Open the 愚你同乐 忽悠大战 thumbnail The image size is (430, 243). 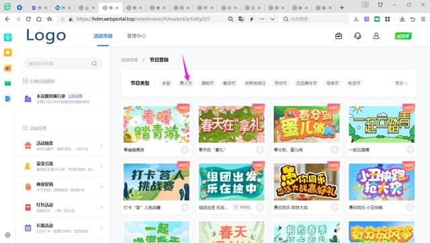tap(306, 182)
